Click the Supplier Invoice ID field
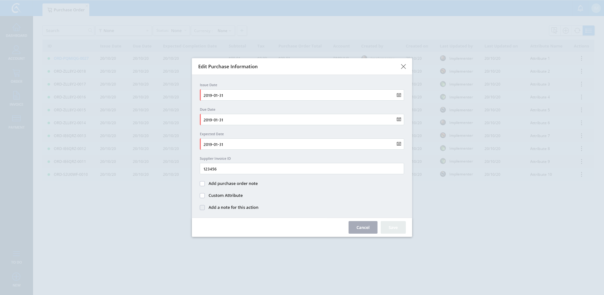Screen dimensions: 604x295 coord(302,169)
